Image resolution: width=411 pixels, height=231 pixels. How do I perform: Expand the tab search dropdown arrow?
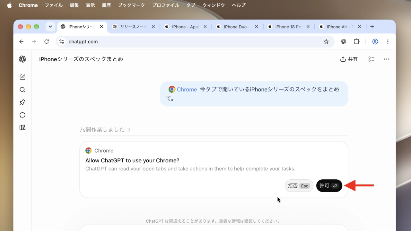50,27
